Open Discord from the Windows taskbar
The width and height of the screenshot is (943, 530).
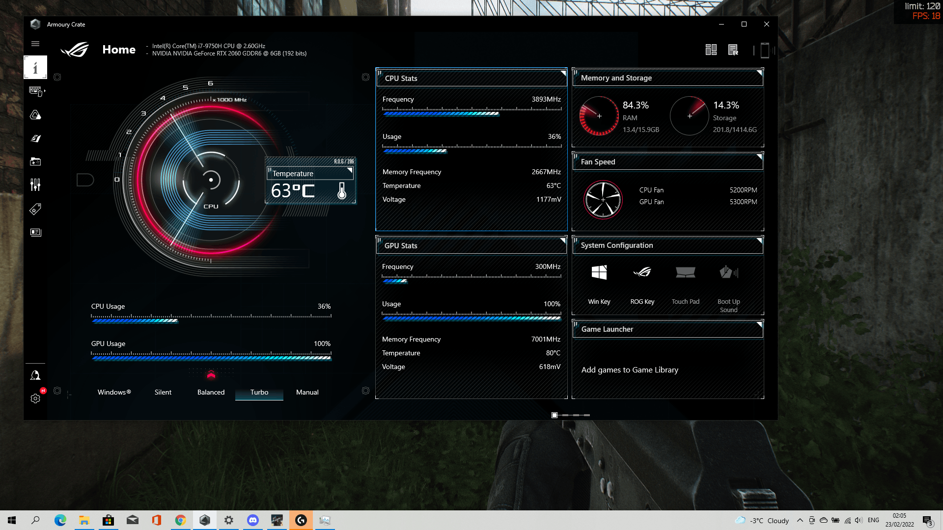252,520
